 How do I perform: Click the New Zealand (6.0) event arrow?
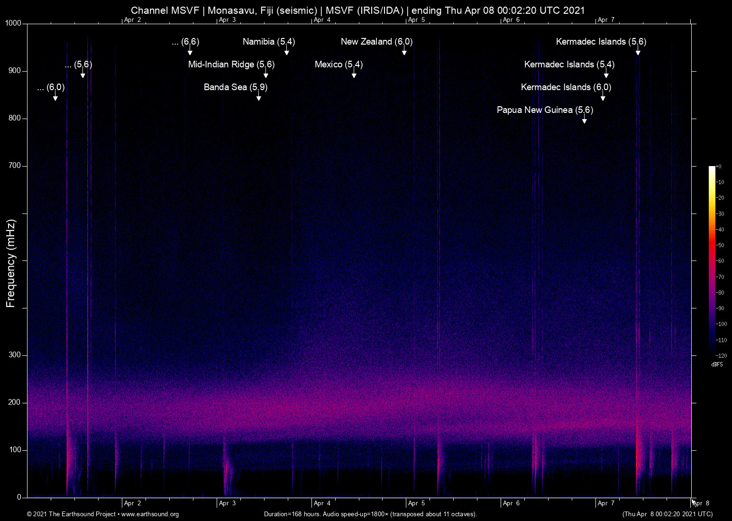pos(404,50)
